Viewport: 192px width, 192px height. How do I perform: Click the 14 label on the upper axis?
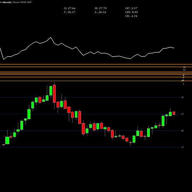[x=184, y=67]
